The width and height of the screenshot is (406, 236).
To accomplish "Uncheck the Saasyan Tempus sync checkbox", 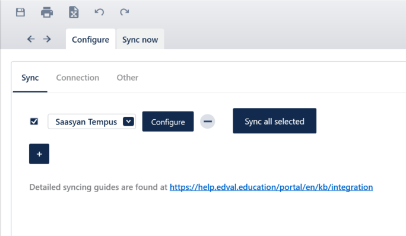I will (34, 122).
